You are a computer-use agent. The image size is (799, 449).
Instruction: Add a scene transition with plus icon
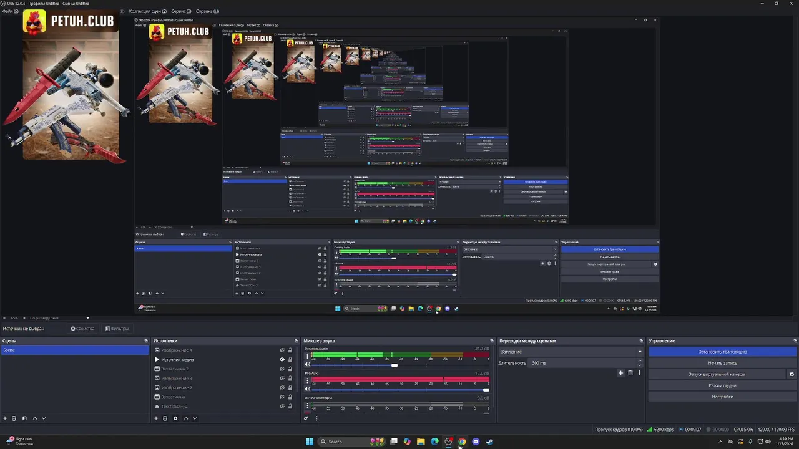pyautogui.click(x=620, y=373)
